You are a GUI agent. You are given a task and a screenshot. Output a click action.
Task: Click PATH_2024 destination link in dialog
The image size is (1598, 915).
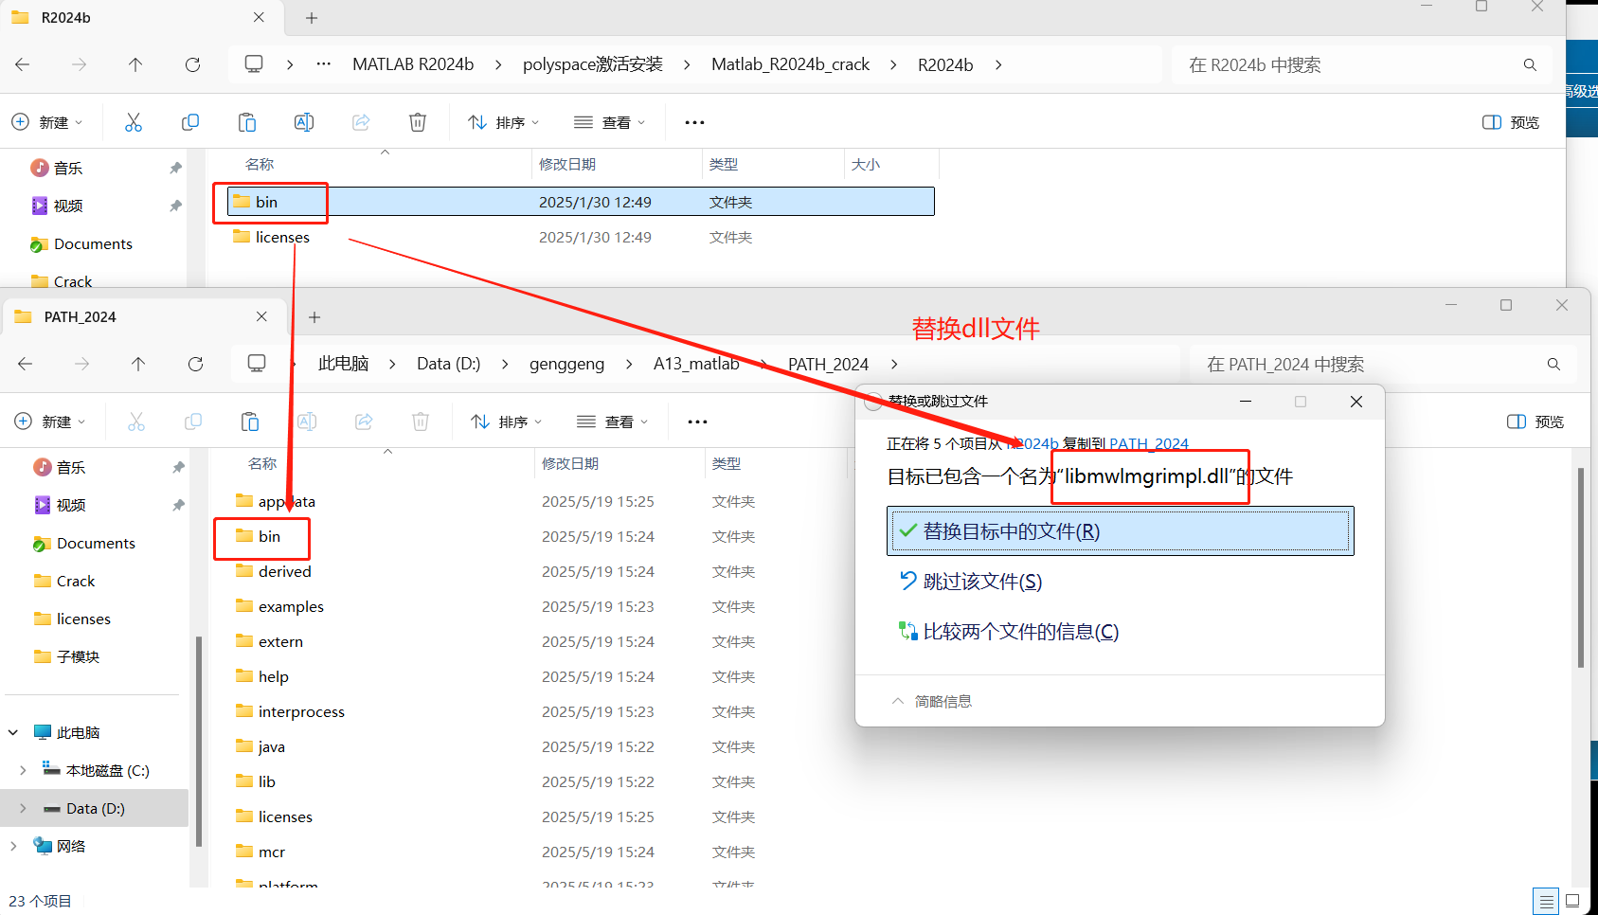pos(1149,443)
